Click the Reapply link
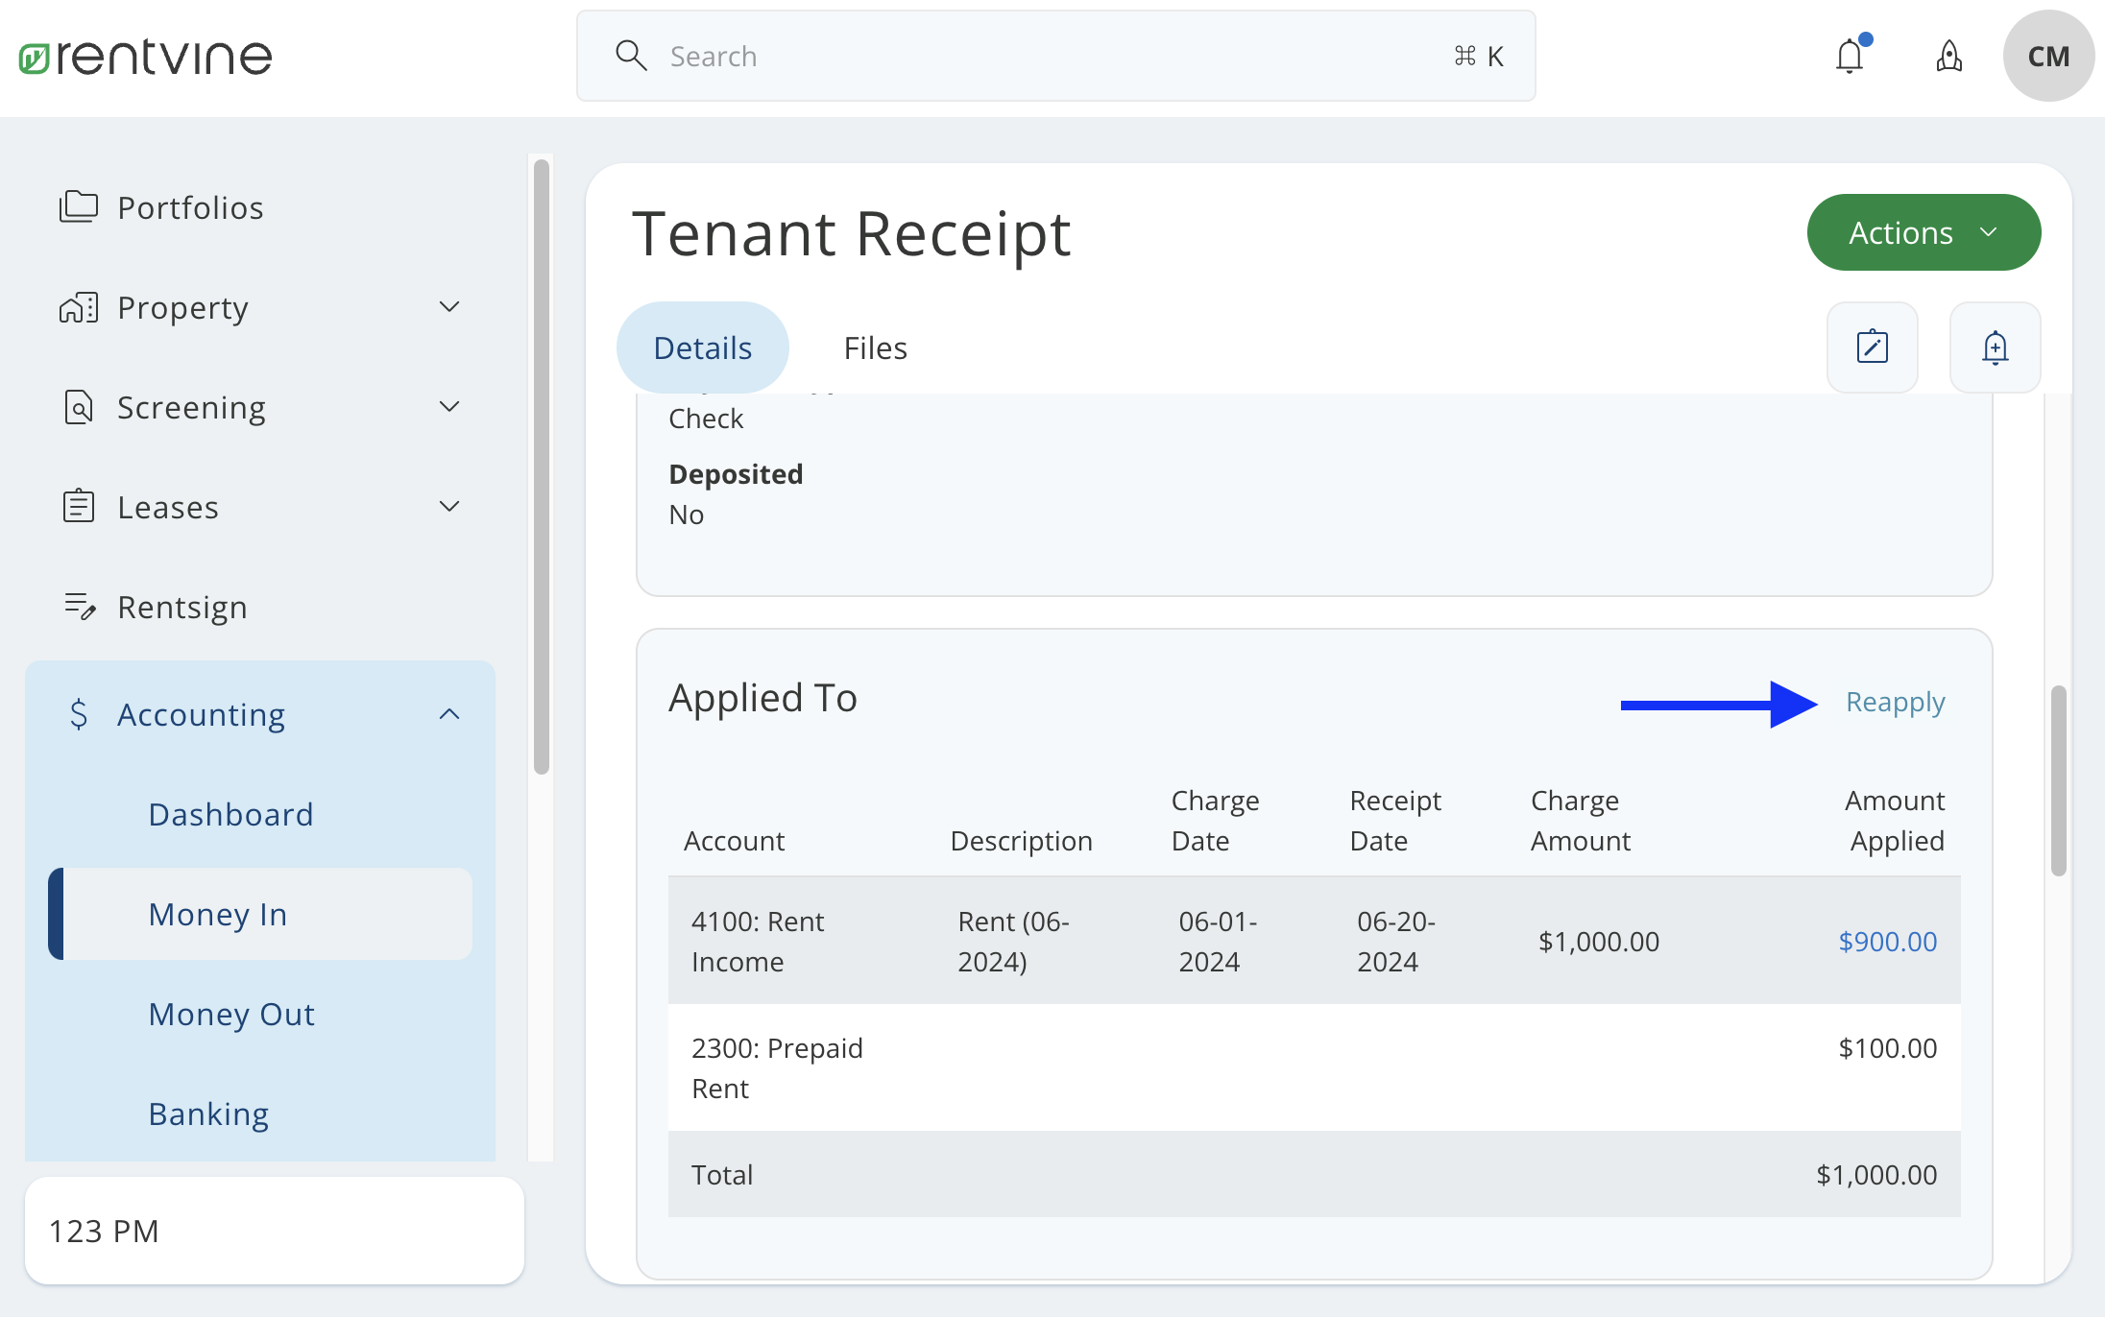This screenshot has height=1317, width=2105. (1894, 702)
